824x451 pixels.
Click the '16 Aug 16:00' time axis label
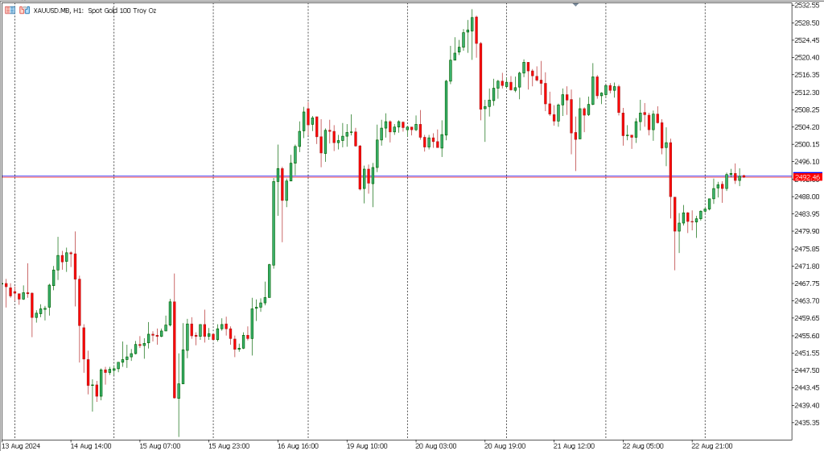coord(298,445)
